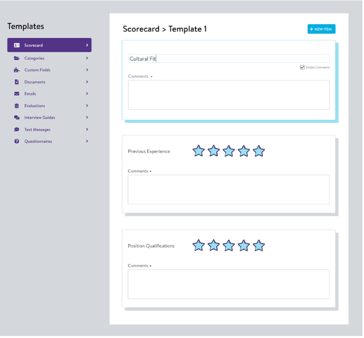Expand Comments dropdown under Position Qualifications

point(151,266)
